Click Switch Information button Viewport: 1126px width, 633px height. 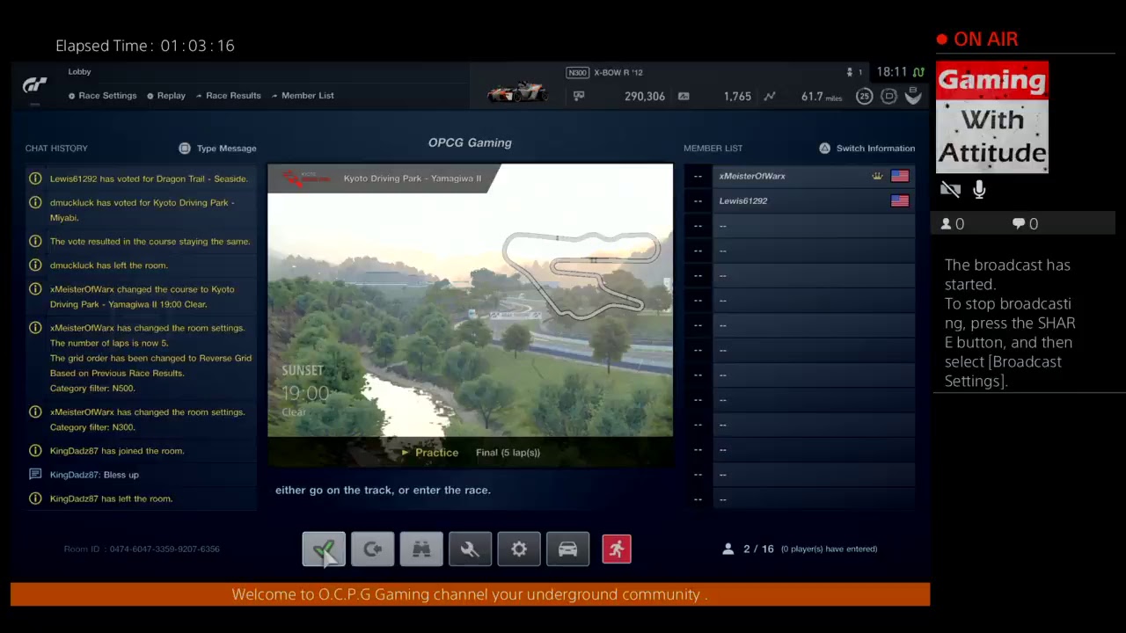pos(867,149)
